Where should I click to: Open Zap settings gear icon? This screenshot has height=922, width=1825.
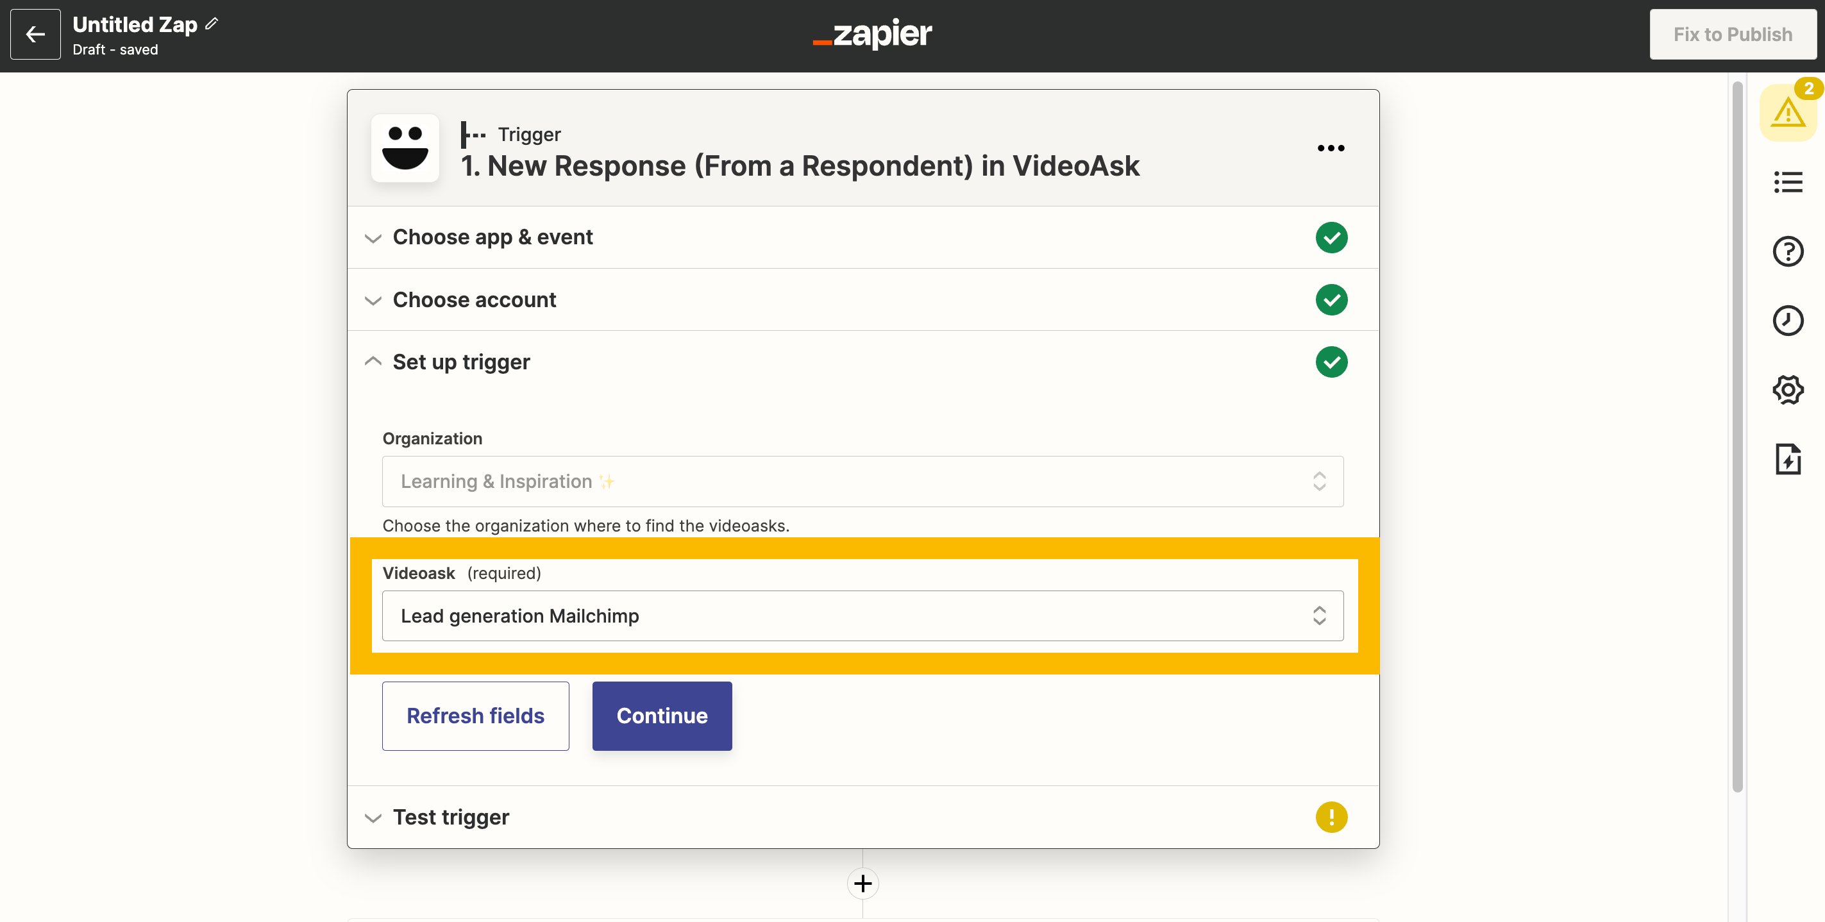pyautogui.click(x=1788, y=389)
